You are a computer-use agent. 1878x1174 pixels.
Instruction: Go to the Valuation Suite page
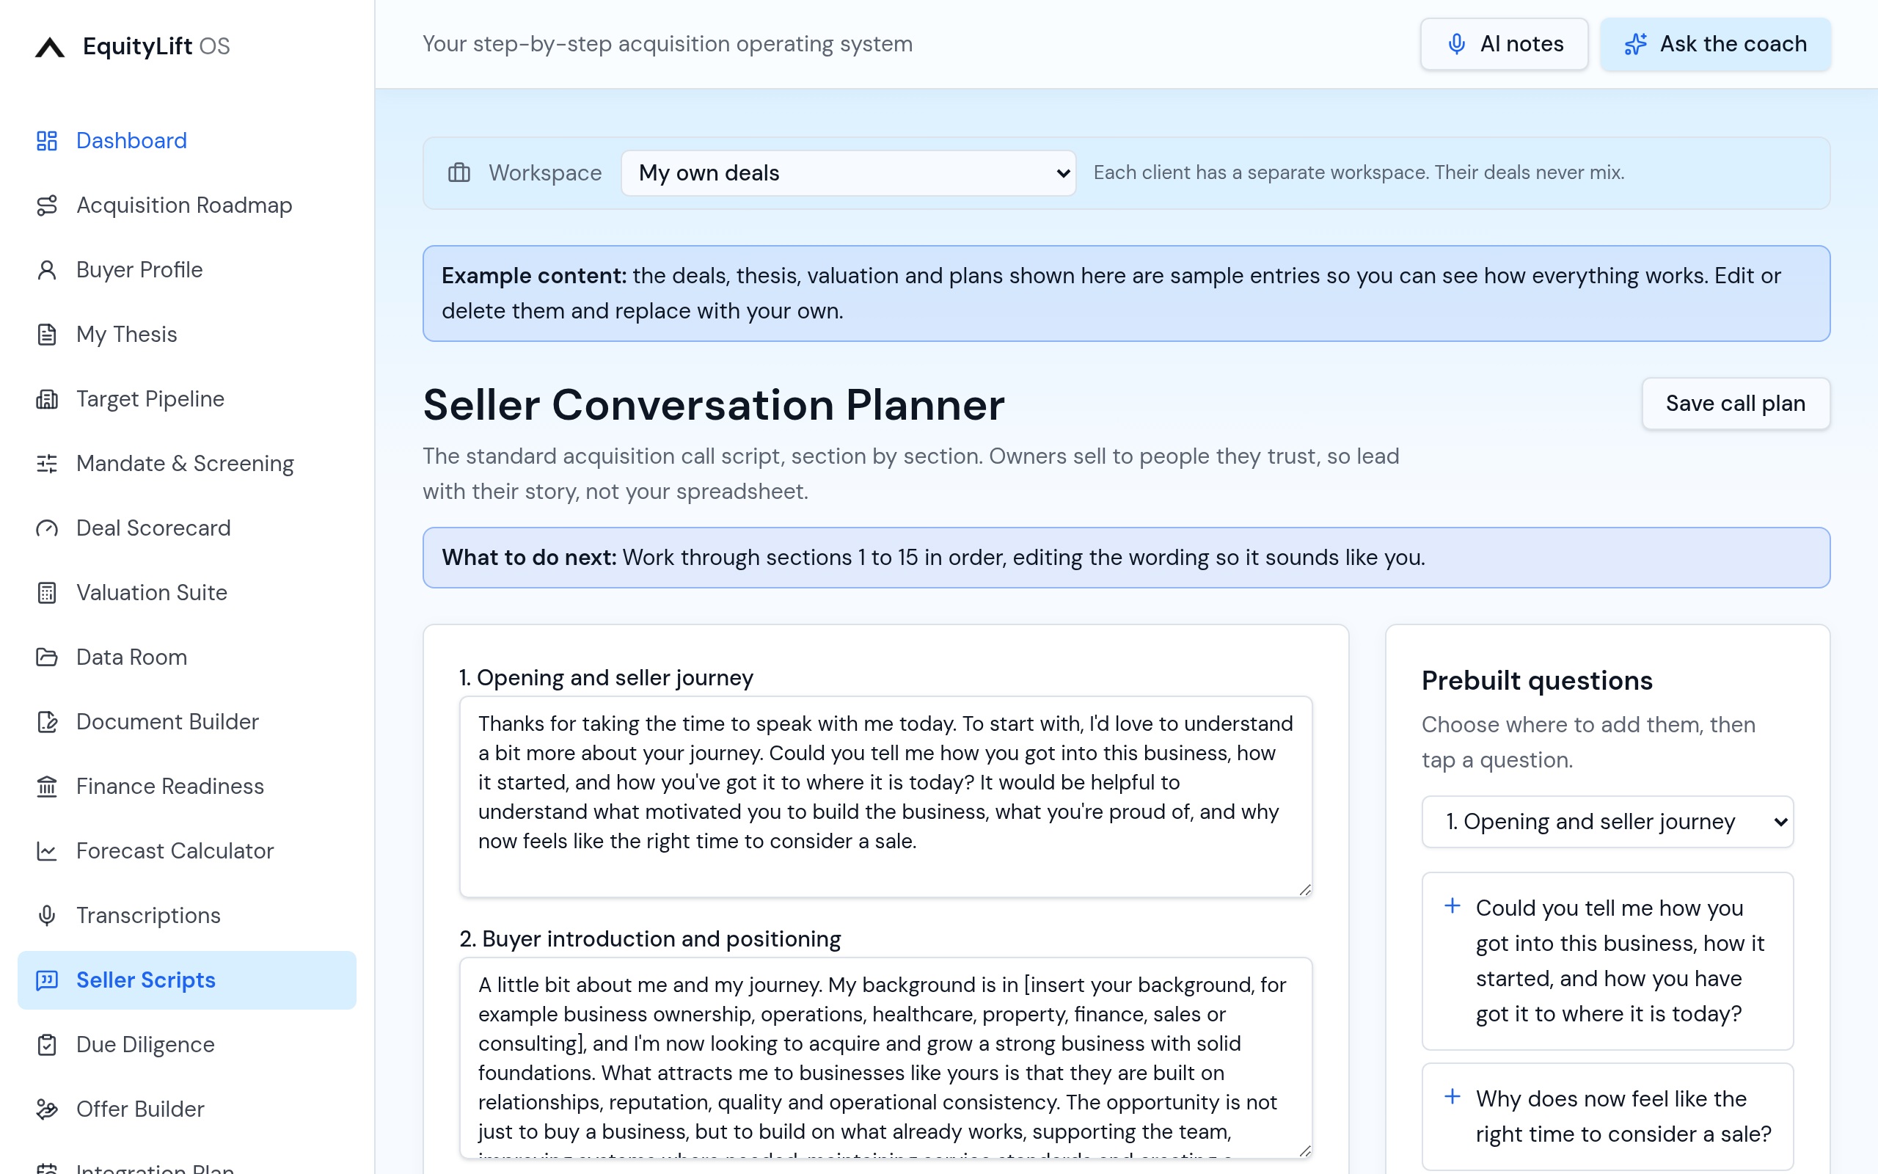pos(186,592)
